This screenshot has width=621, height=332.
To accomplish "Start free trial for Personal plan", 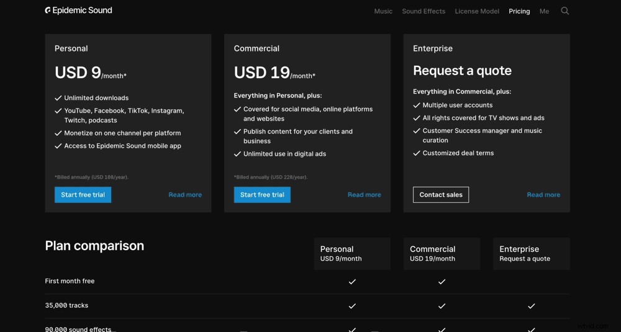I will tap(83, 195).
